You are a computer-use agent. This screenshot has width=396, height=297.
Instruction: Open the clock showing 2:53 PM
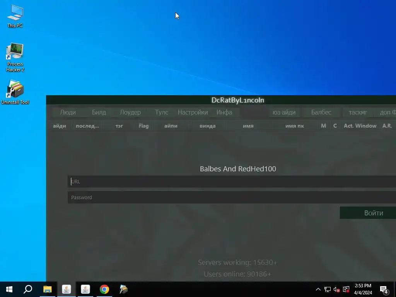[363, 289]
